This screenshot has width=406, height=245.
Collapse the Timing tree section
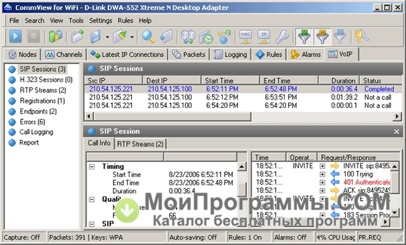(91, 166)
